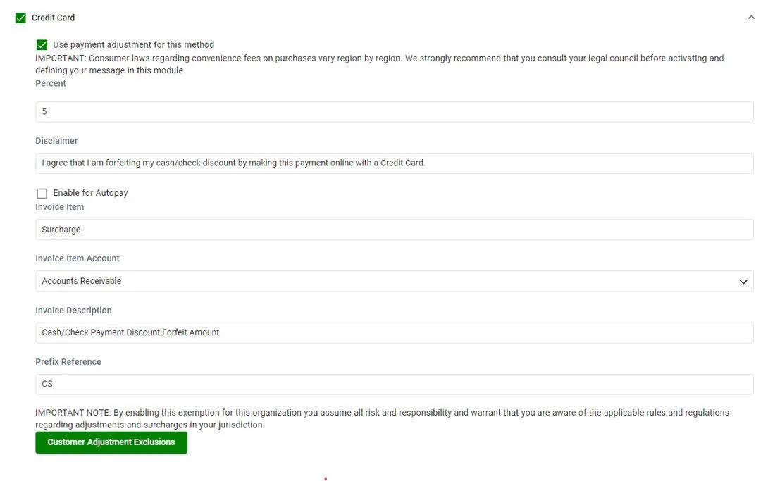768x481 pixels.
Task: Click the Prefix Reference label
Action: click(68, 362)
